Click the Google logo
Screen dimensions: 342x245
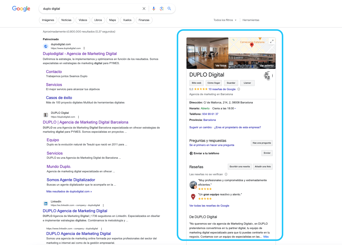(21, 9)
